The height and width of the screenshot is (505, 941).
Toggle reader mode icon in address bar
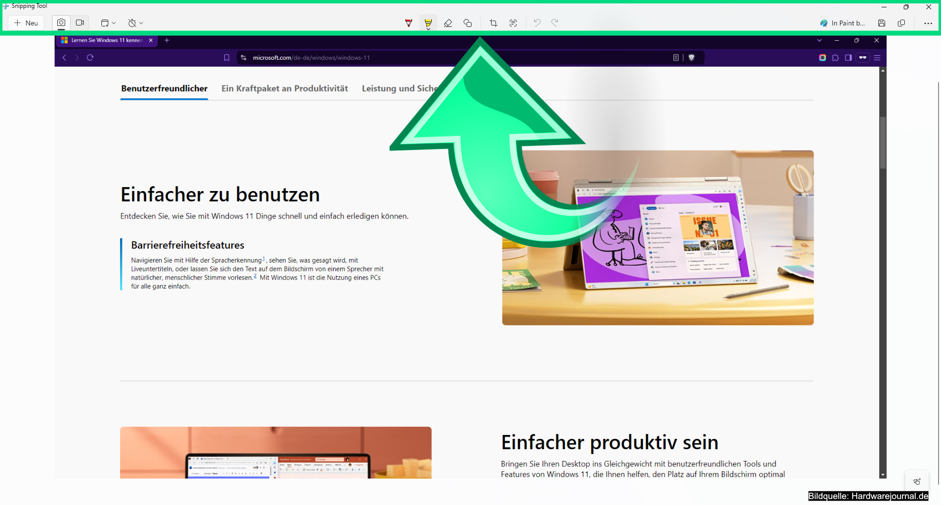(x=676, y=58)
